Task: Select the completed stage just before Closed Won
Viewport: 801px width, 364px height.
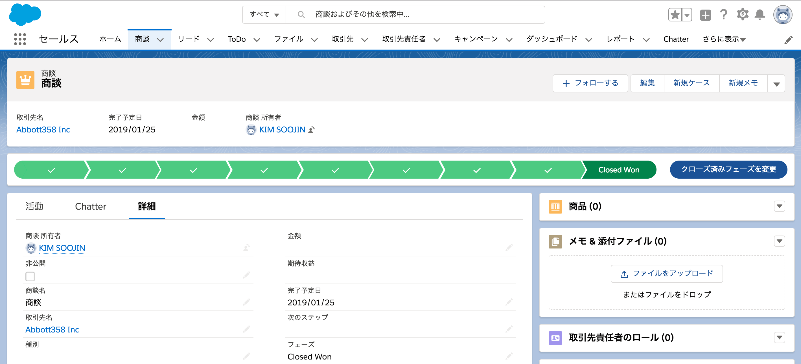Action: (548, 170)
